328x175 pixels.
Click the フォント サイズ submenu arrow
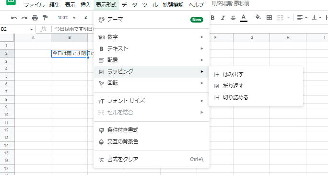pyautogui.click(x=202, y=101)
